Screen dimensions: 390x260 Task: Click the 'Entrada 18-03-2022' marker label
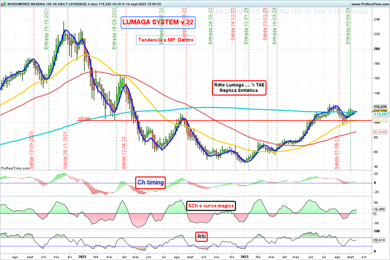(114, 28)
